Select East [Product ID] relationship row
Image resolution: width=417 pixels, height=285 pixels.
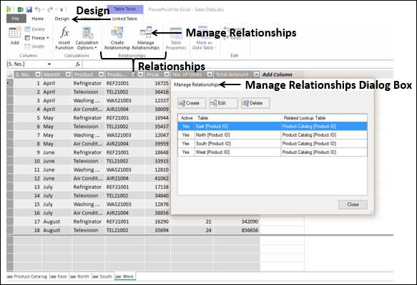273,126
